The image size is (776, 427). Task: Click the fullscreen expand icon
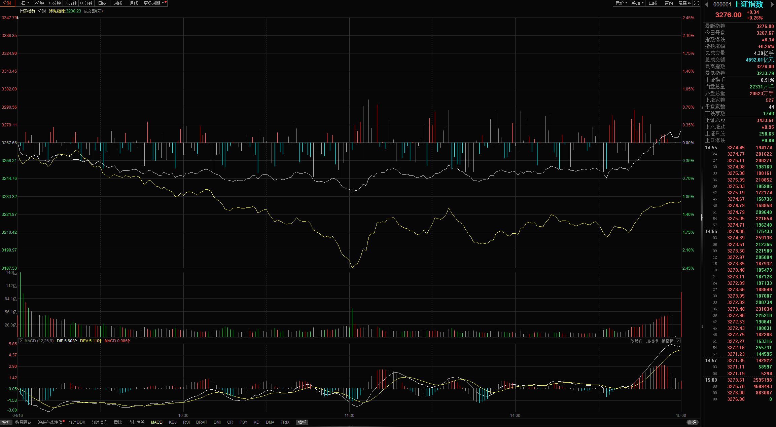click(696, 3)
